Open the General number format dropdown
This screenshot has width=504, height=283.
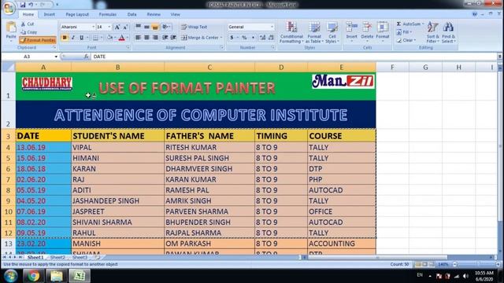pyautogui.click(x=272, y=27)
